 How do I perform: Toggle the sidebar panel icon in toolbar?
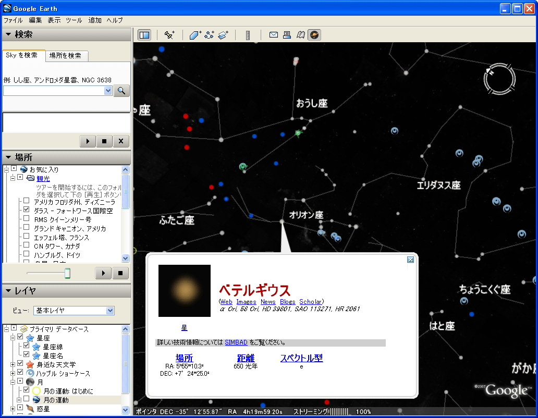(144, 35)
